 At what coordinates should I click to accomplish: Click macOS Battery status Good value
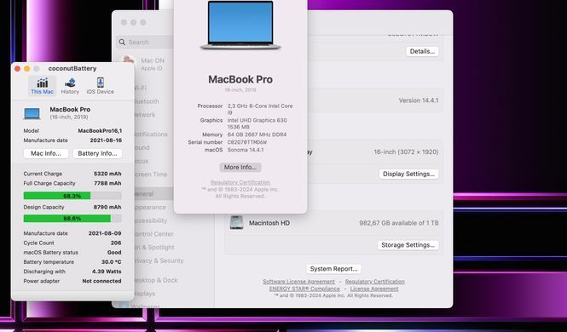tap(114, 252)
